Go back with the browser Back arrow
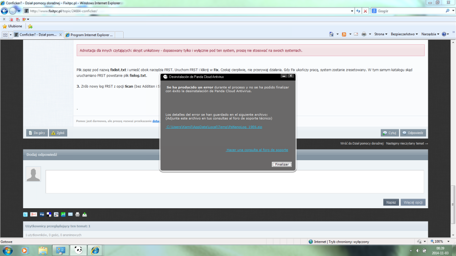The width and height of the screenshot is (456, 256). [5, 11]
